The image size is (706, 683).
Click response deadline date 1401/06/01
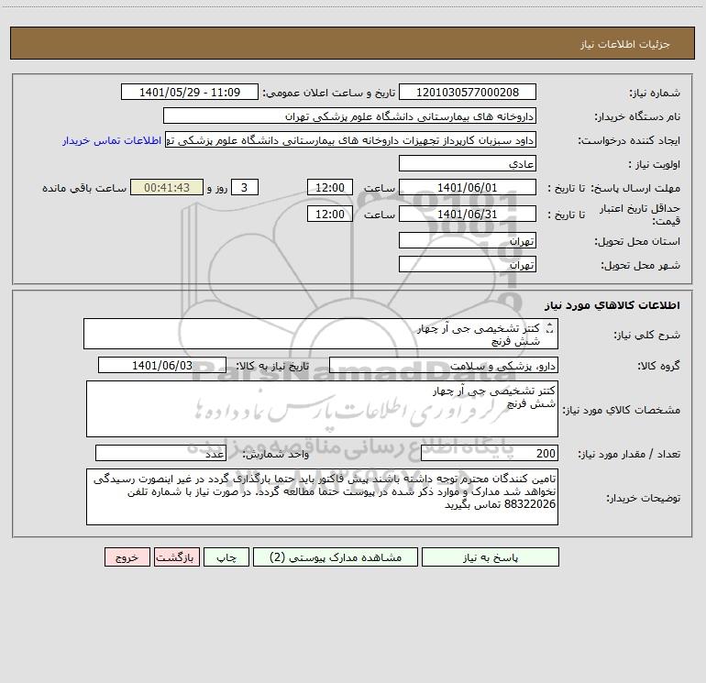point(468,187)
